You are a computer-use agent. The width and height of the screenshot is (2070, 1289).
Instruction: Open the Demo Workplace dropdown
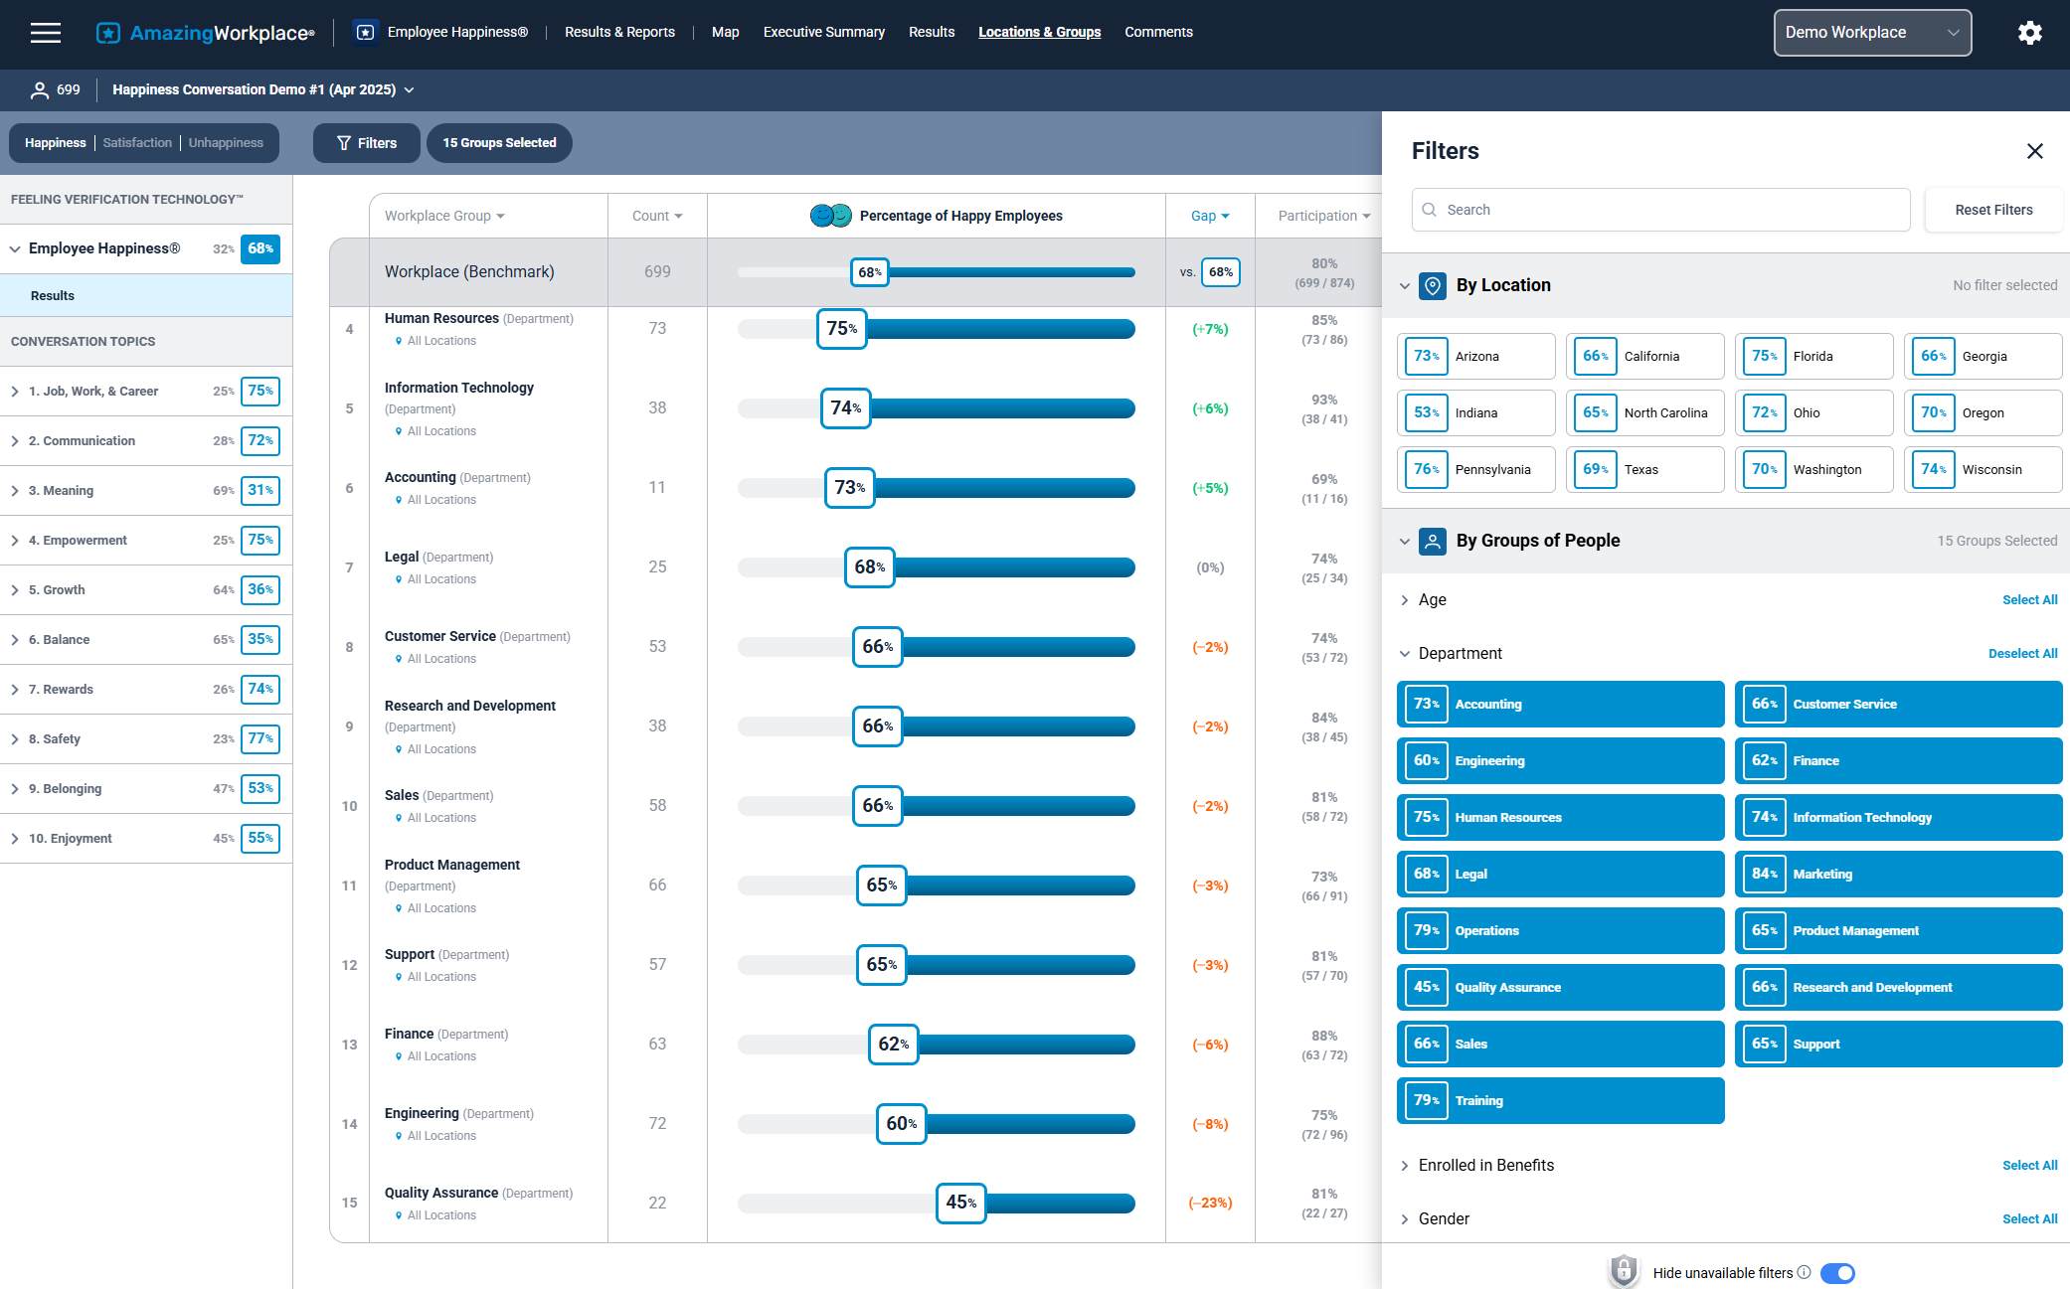tap(1871, 33)
